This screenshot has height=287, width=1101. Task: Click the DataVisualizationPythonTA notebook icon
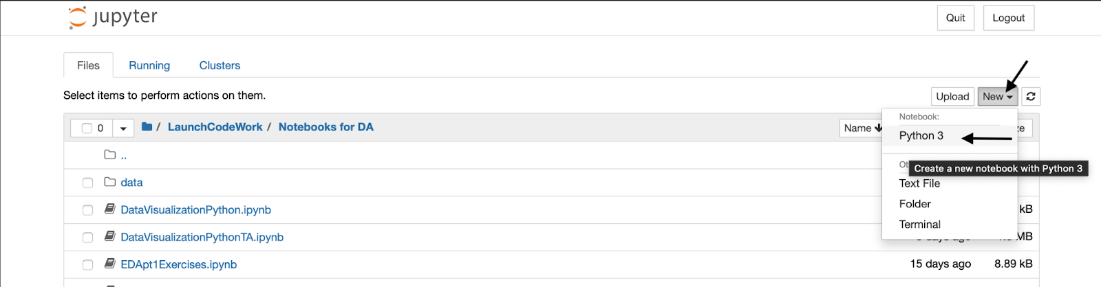pyautogui.click(x=109, y=236)
